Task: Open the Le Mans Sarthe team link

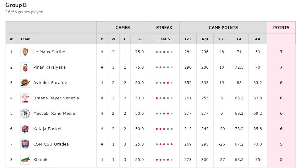Action: point(49,52)
